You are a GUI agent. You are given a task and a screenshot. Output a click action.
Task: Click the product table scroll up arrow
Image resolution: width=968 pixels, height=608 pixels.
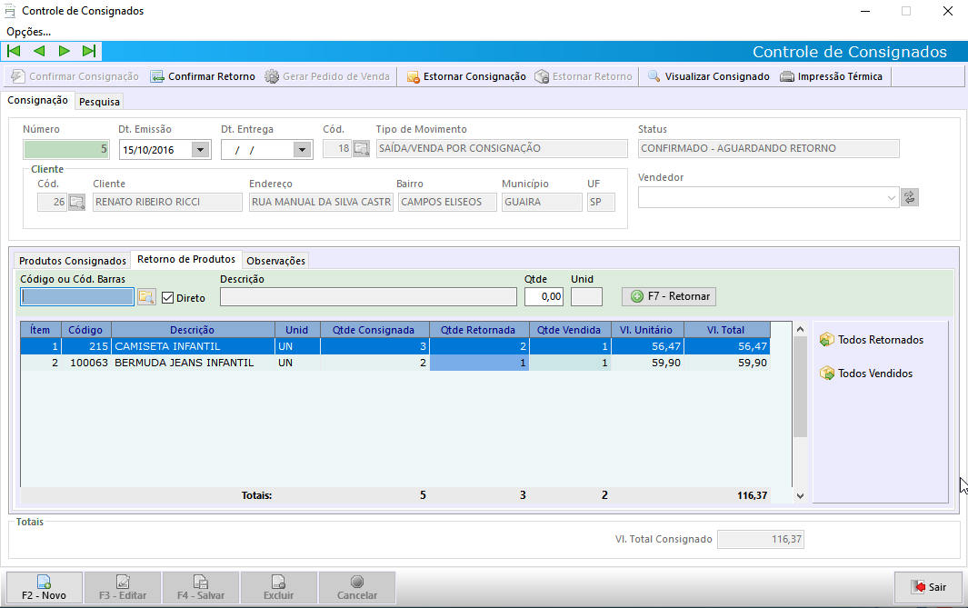[800, 329]
